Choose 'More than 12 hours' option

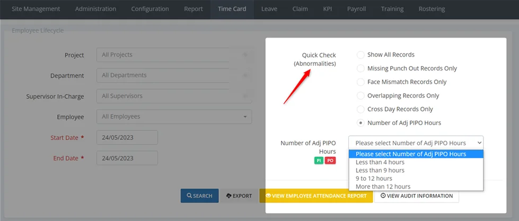(x=416, y=186)
